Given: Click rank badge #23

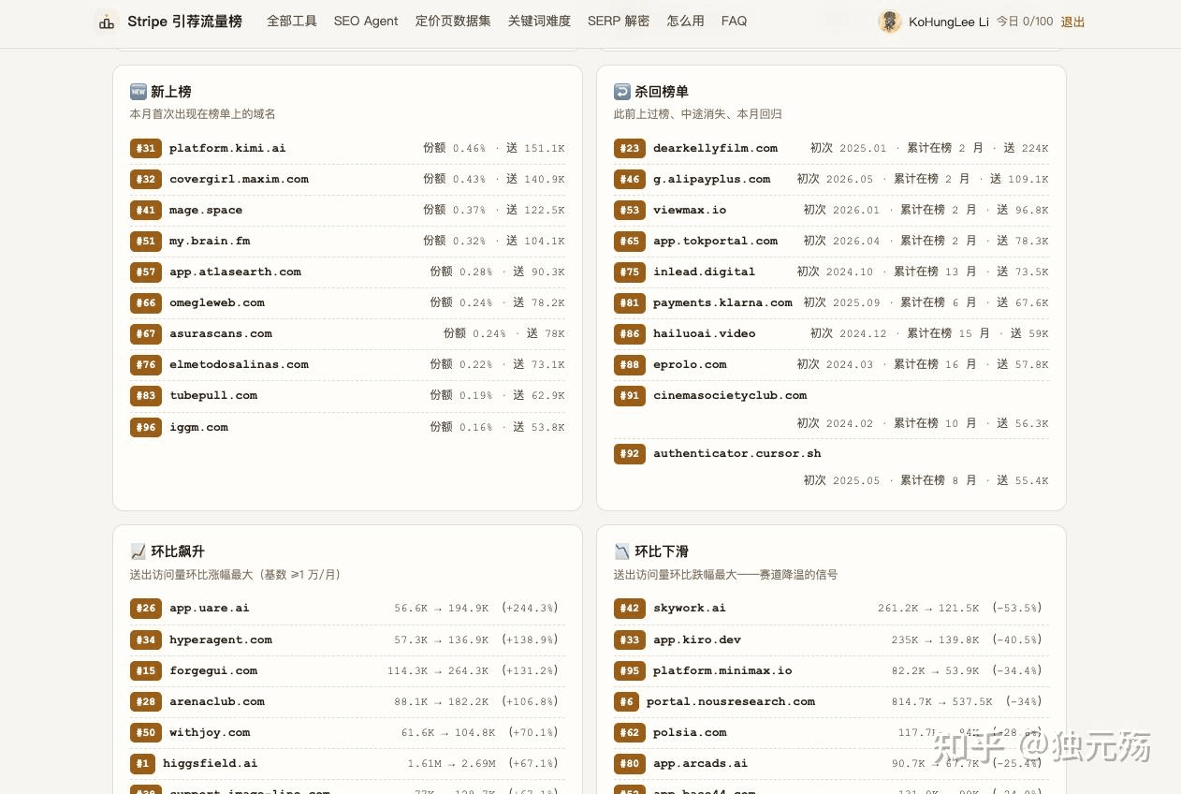Looking at the screenshot, I should coord(630,148).
